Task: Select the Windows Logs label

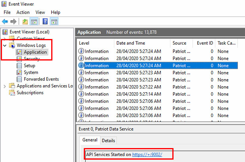Action: click(31, 45)
